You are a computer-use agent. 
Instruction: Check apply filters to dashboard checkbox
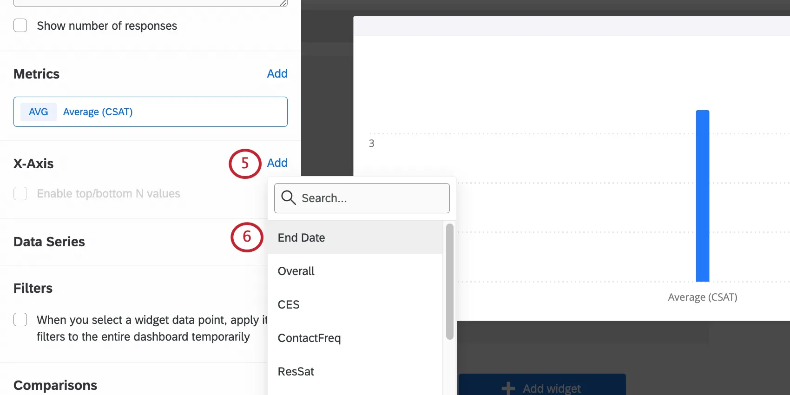tap(20, 320)
